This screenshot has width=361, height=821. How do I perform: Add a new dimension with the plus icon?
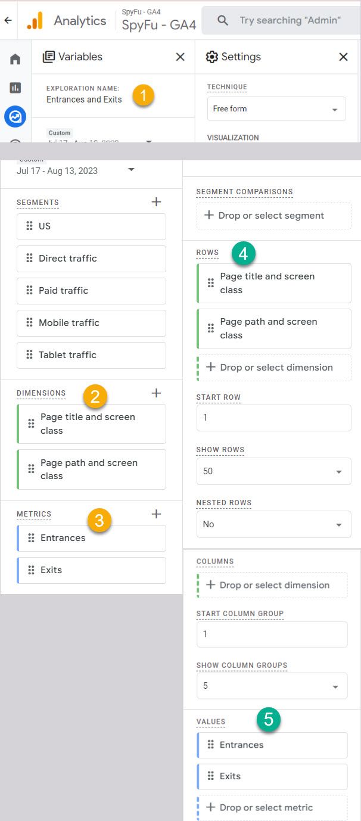(156, 393)
